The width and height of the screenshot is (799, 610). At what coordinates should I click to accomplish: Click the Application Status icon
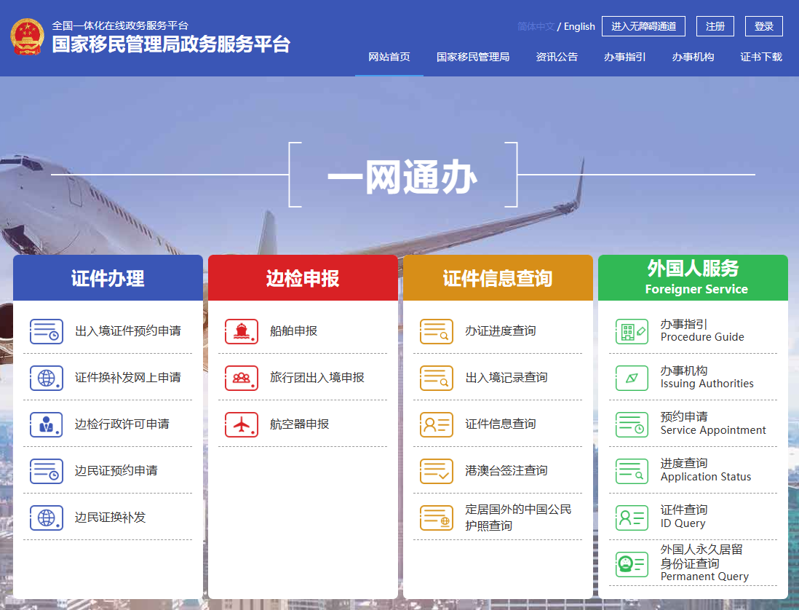(x=632, y=471)
